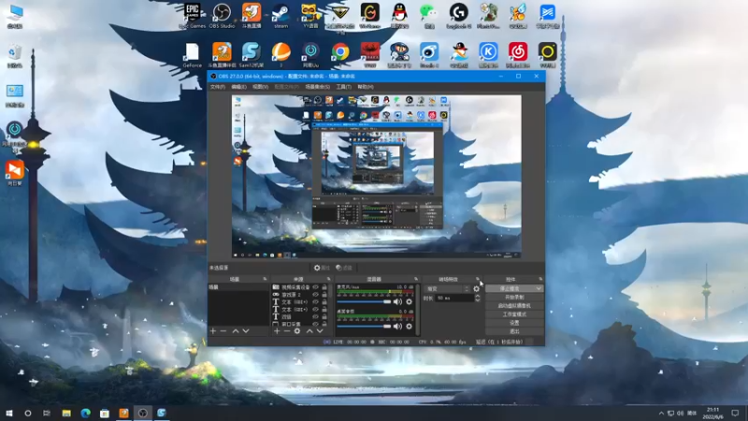Open the 编辑(E) menu

[x=238, y=87]
